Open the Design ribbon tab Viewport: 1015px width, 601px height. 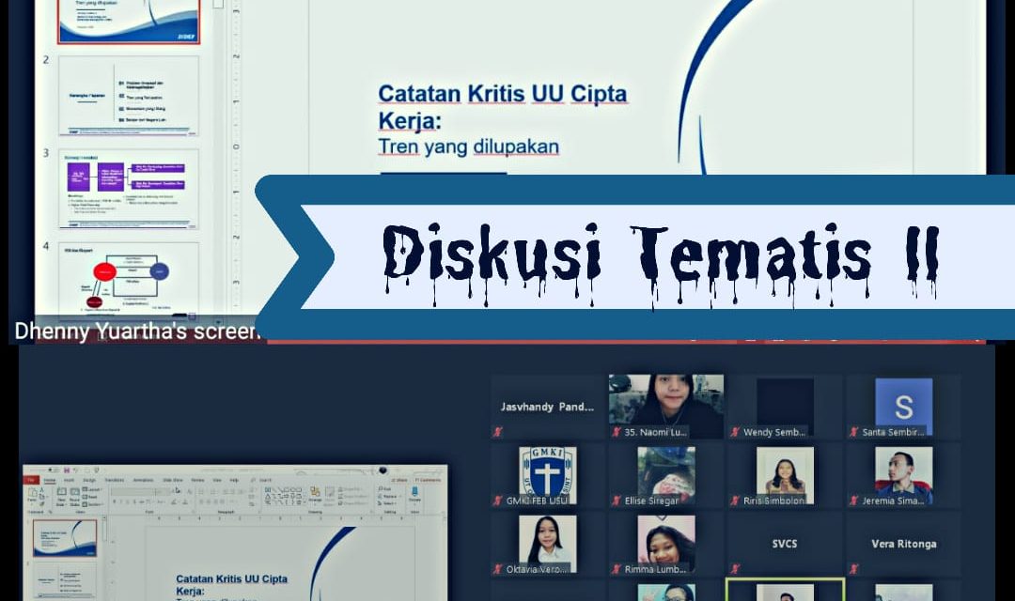(89, 480)
